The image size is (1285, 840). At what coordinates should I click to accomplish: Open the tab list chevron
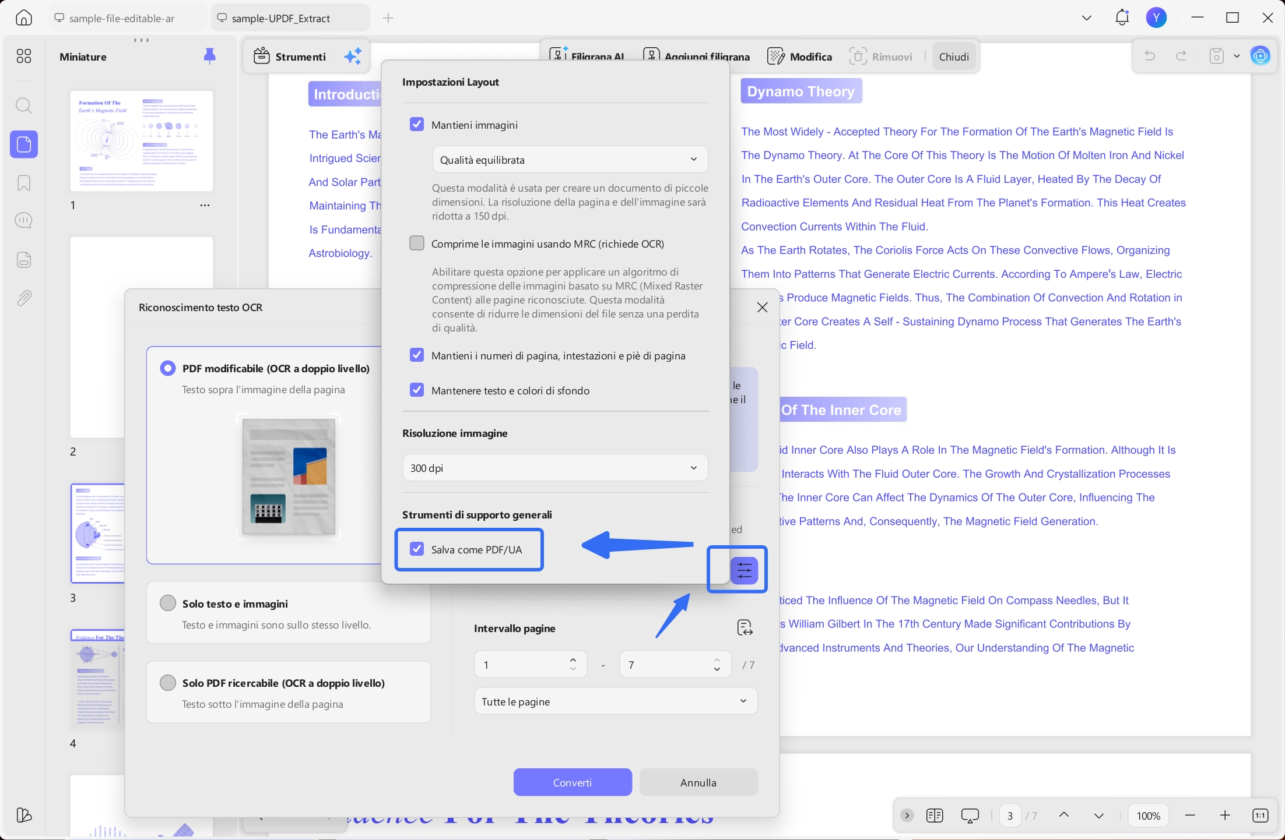tap(1087, 18)
